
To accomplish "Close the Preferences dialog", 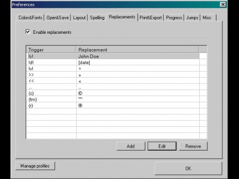I will (x=223, y=4).
